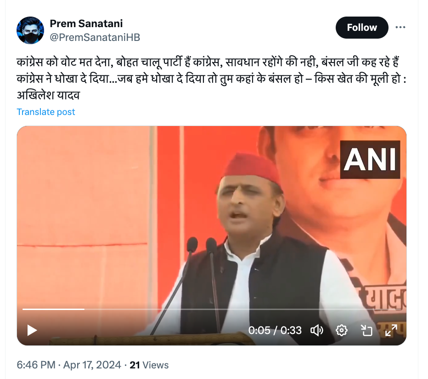The width and height of the screenshot is (428, 379).
Task: Enter fullscreen with the expand arrows icon
Action: point(391,330)
